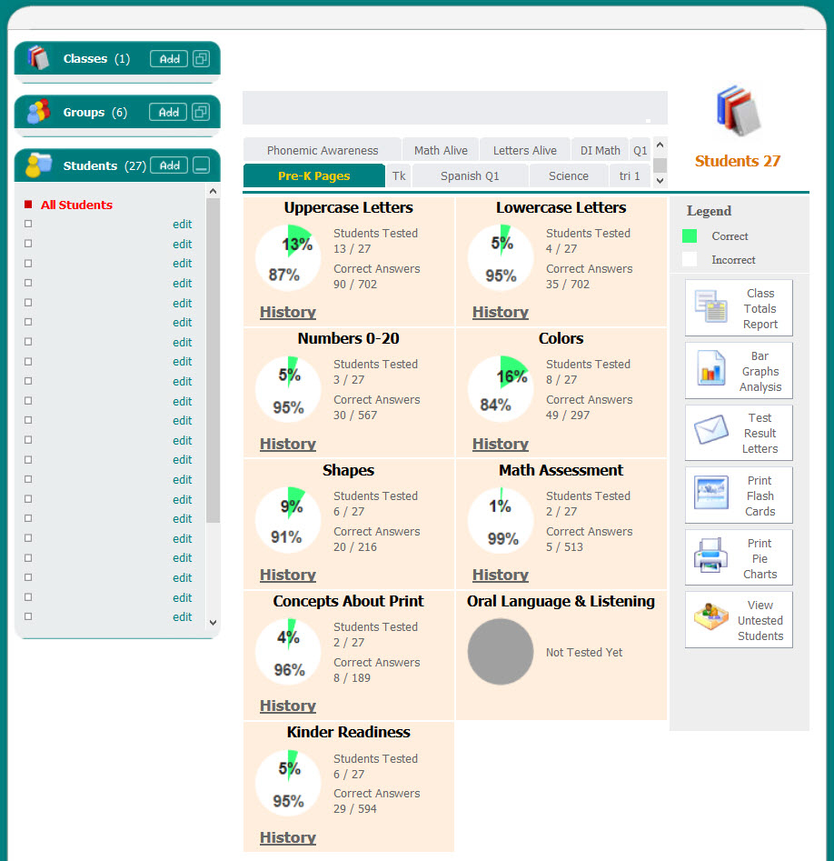Image resolution: width=834 pixels, height=861 pixels.
Task: Open Kinder Readiness History link
Action: tap(287, 837)
